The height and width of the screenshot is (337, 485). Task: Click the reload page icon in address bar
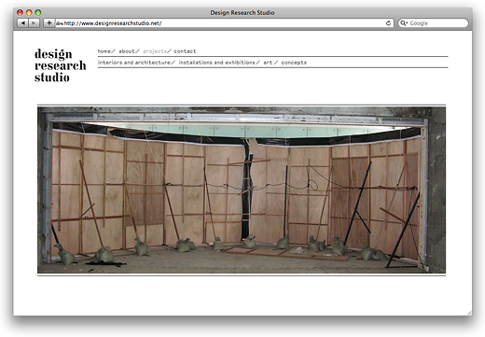tap(388, 23)
